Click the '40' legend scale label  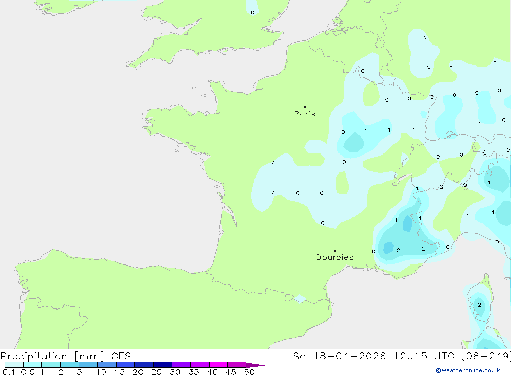point(213,372)
